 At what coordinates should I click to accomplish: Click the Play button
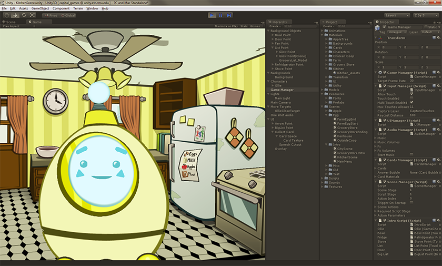[212, 15]
